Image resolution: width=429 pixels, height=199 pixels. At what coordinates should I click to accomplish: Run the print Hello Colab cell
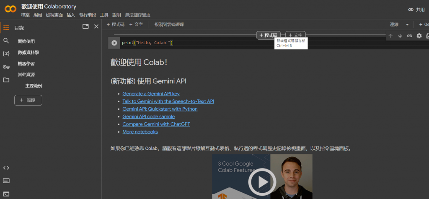click(x=114, y=43)
